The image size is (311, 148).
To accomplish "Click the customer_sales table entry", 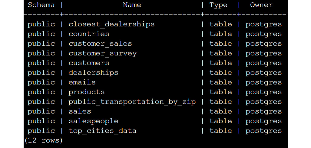I will (x=100, y=44).
